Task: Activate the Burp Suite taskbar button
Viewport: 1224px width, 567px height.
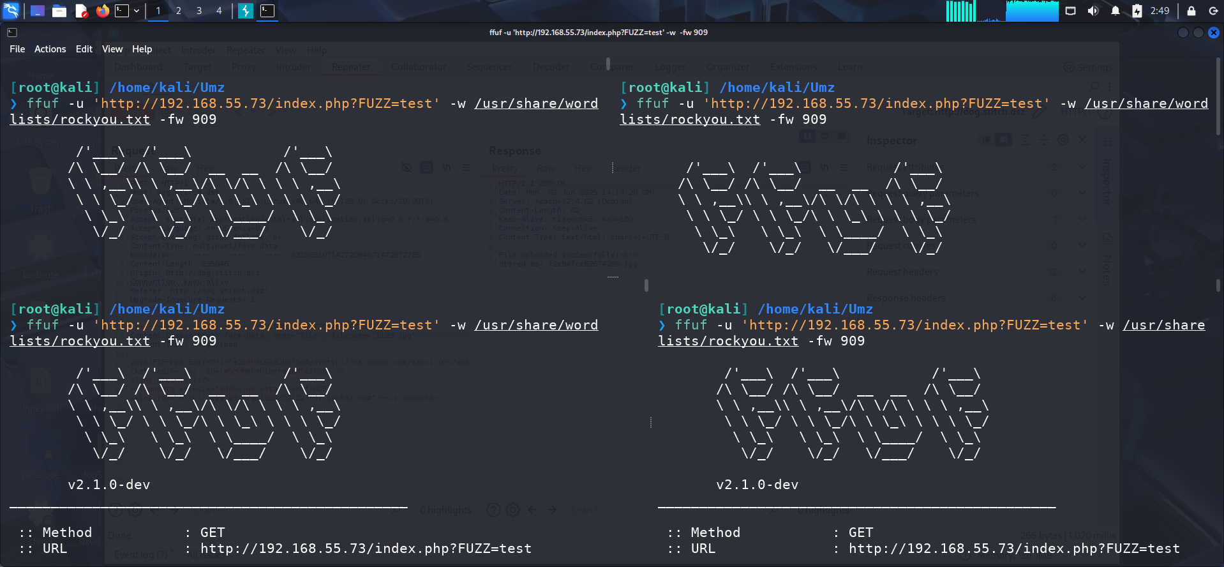Action: [x=246, y=11]
